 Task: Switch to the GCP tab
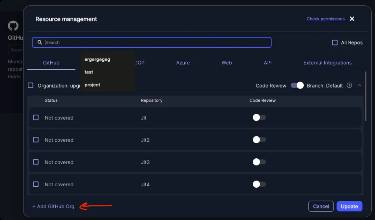pos(140,63)
